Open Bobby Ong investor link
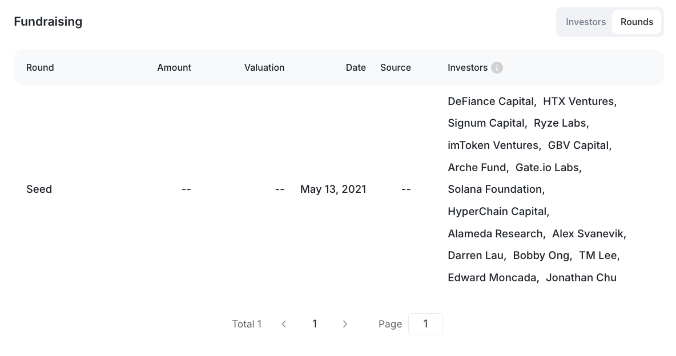The image size is (676, 356). click(x=541, y=256)
